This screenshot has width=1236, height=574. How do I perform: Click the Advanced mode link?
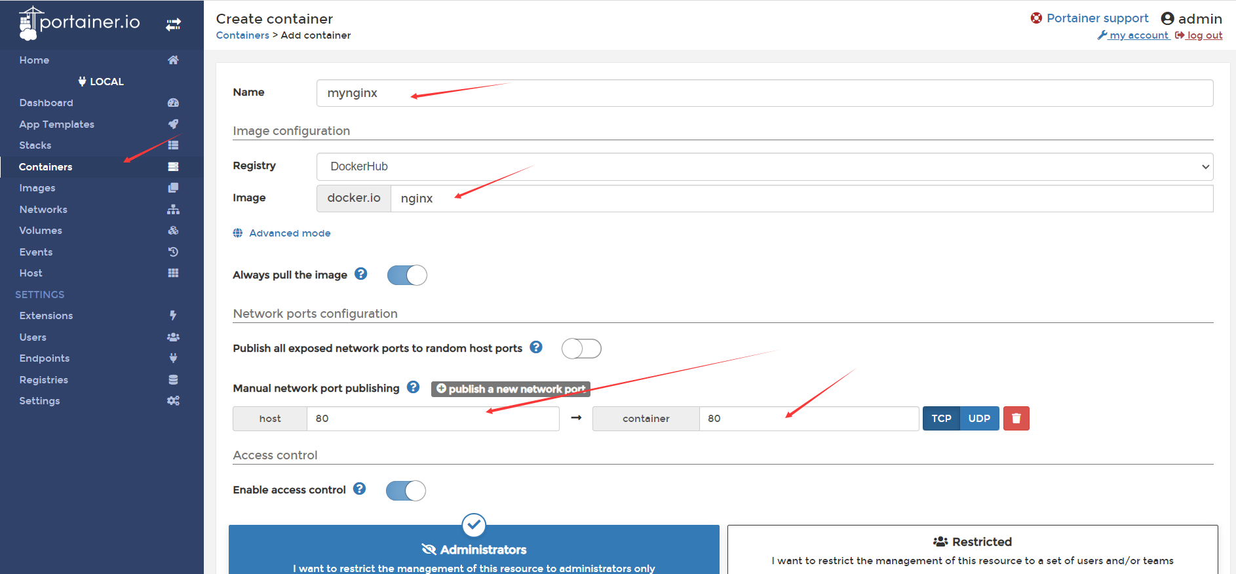[x=290, y=233]
